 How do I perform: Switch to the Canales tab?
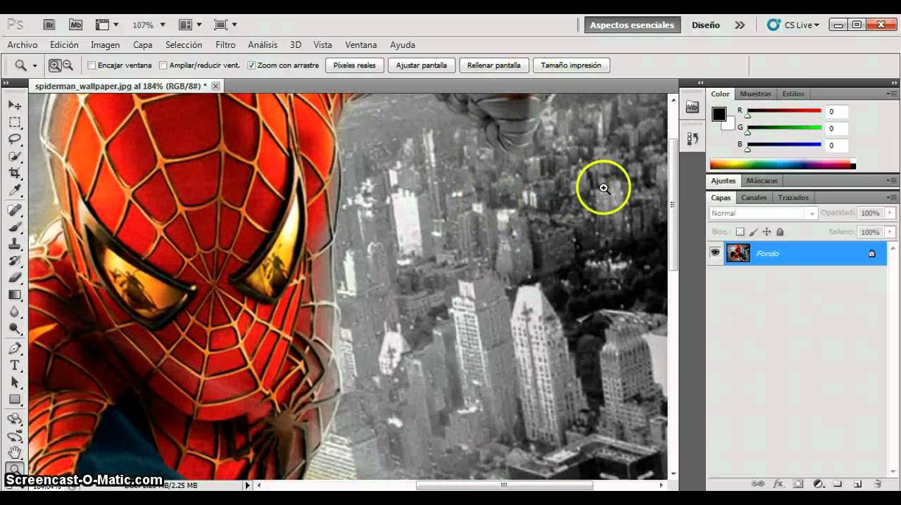754,198
